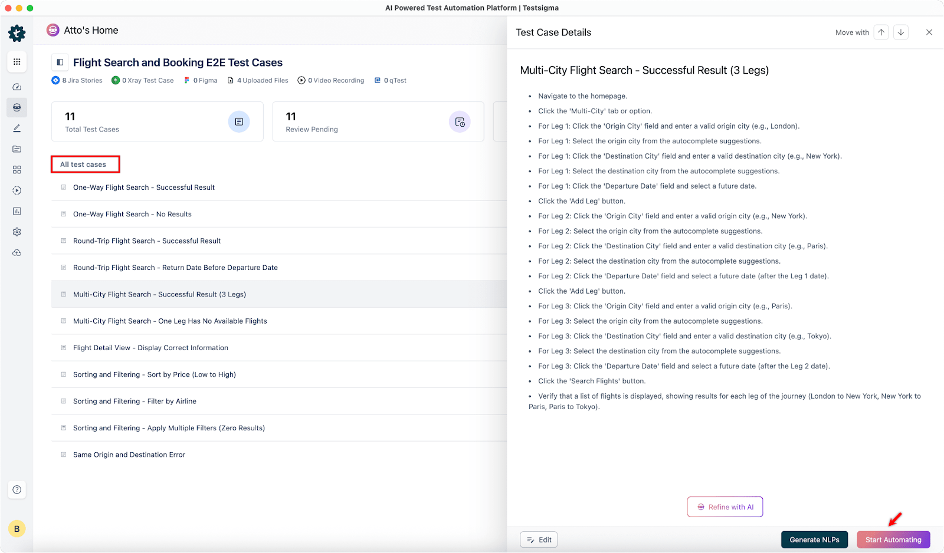Open One-Way Flight Search - No Results test case
Viewport: 944px width, 553px height.
pos(132,214)
